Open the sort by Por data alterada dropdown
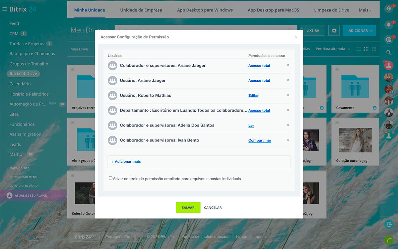 click(x=332, y=49)
